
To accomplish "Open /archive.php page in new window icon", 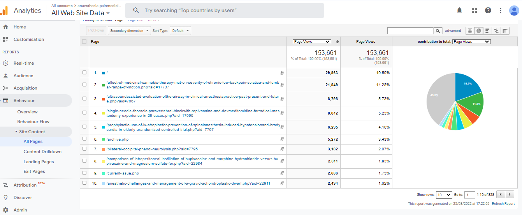I will [282, 139].
